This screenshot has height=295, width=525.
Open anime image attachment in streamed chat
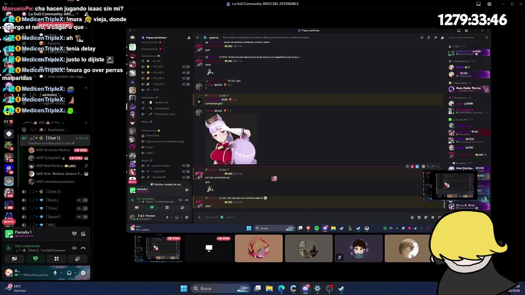coord(231,139)
